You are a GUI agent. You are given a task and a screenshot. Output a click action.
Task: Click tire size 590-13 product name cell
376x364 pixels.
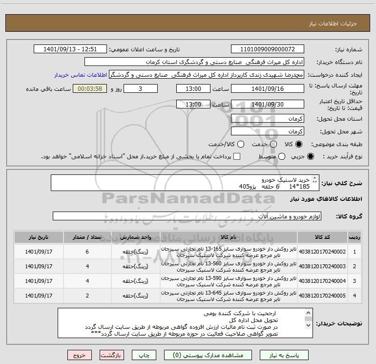(x=229, y=281)
